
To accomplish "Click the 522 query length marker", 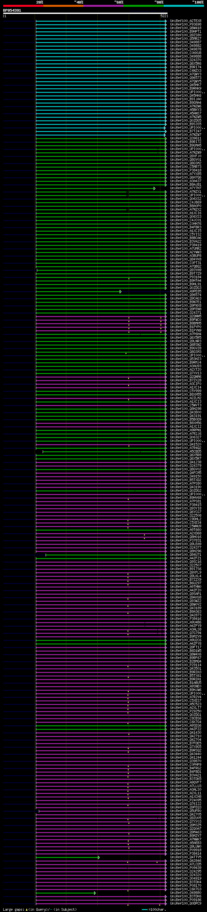I will (163, 16).
